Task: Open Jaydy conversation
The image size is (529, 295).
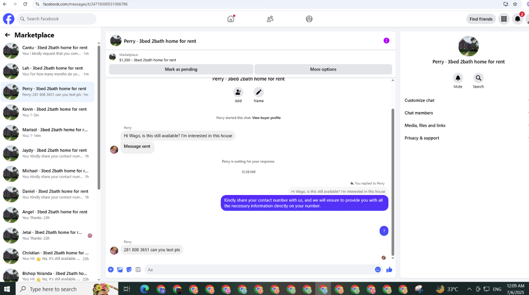Action: pyautogui.click(x=48, y=154)
